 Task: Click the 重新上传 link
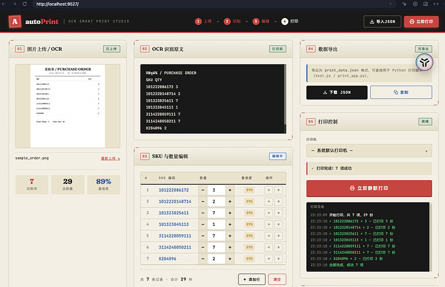110,158
